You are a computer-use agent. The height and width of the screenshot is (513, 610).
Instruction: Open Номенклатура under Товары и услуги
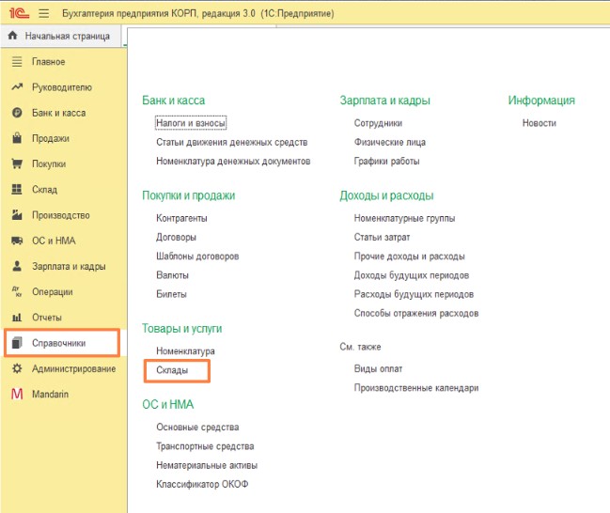185,351
